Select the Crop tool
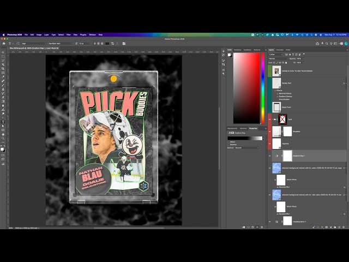349x262 pixels. pos(3,69)
